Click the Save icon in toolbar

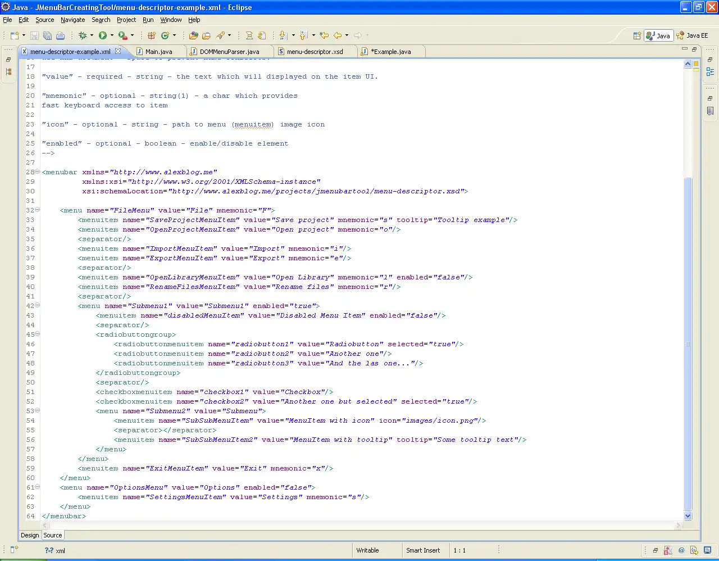[x=34, y=35]
